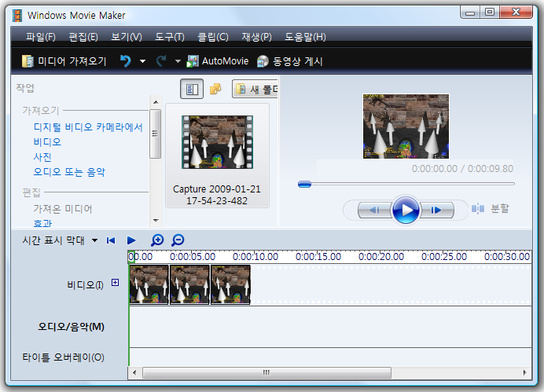Launch AutoMovie from the toolbar
The image size is (544, 392).
click(x=217, y=61)
